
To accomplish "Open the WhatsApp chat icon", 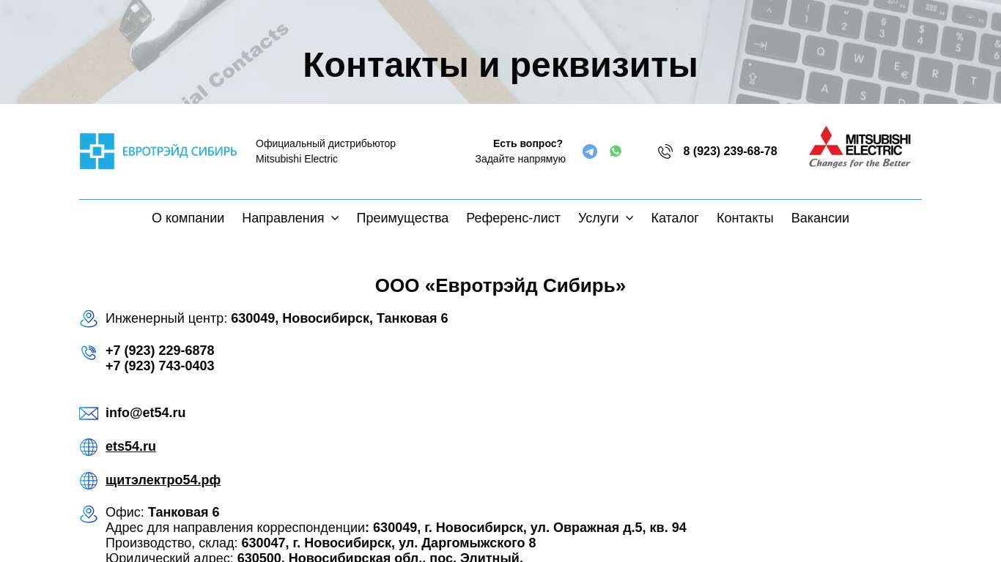I will point(616,151).
